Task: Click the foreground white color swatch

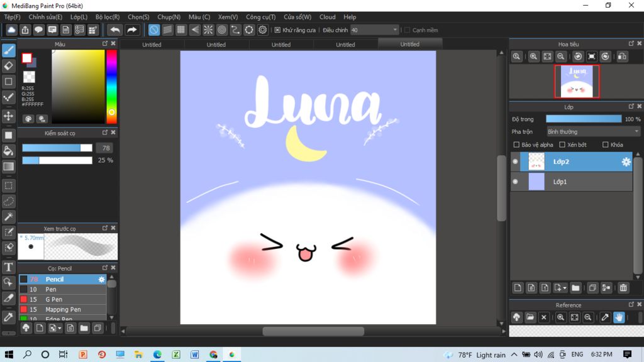Action: (26, 58)
